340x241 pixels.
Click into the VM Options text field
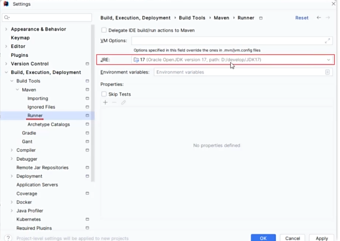click(x=227, y=41)
